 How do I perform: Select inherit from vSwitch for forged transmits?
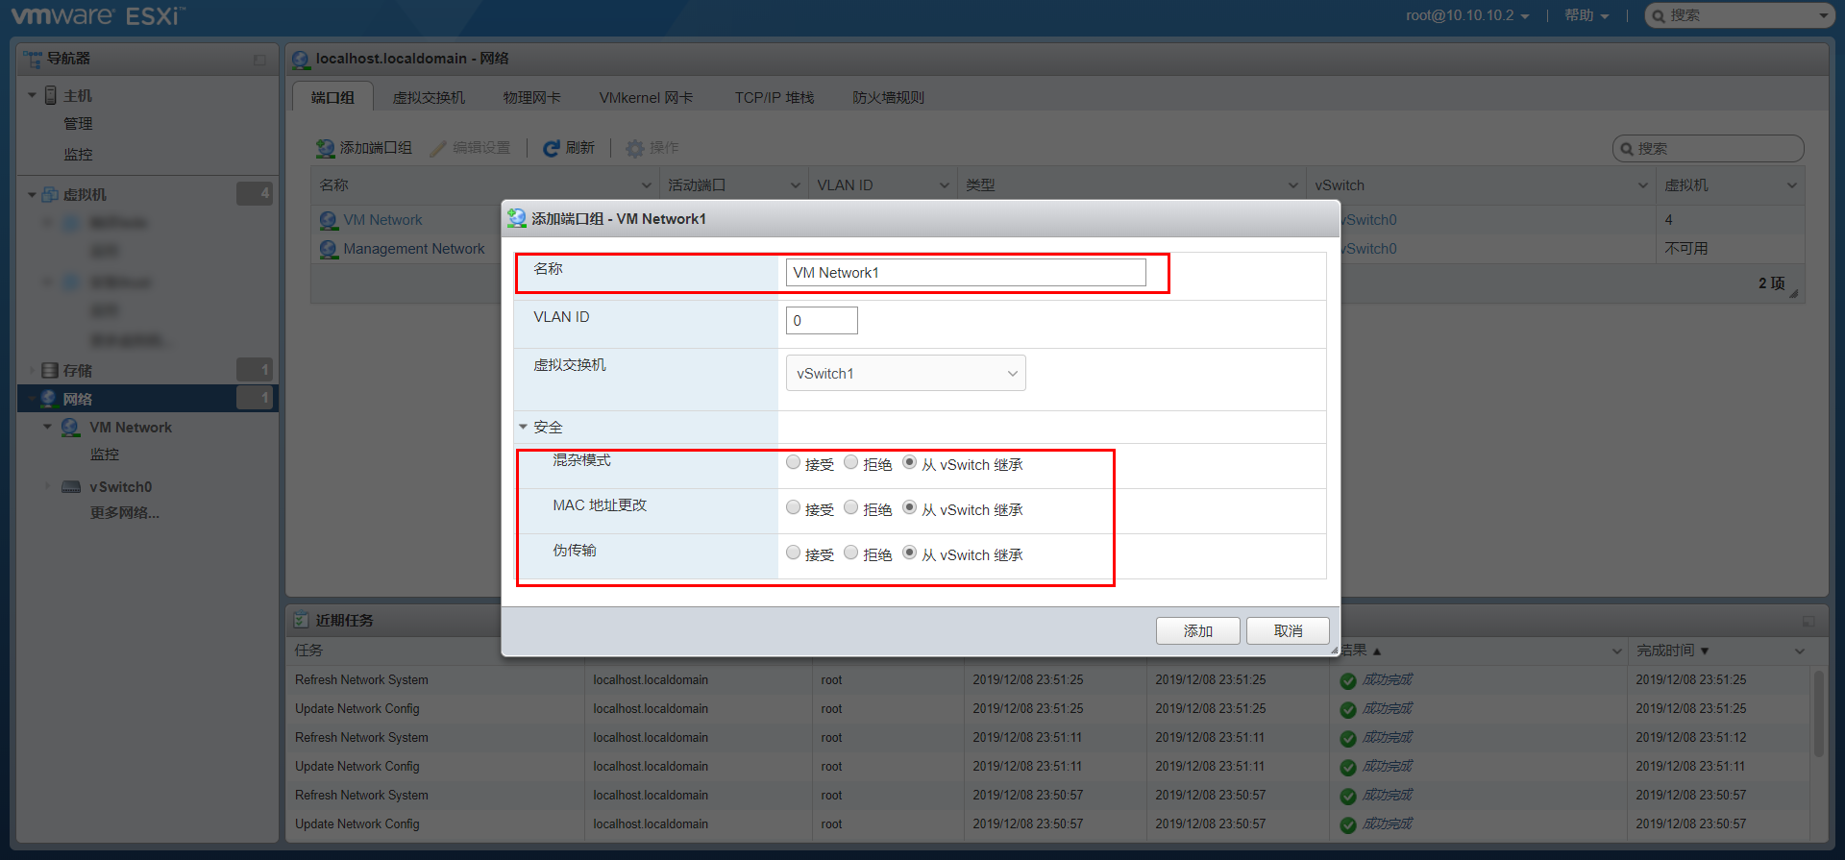(x=909, y=553)
